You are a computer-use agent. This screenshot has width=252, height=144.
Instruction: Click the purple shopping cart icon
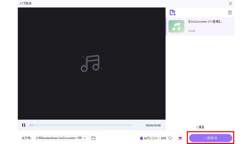180,138
